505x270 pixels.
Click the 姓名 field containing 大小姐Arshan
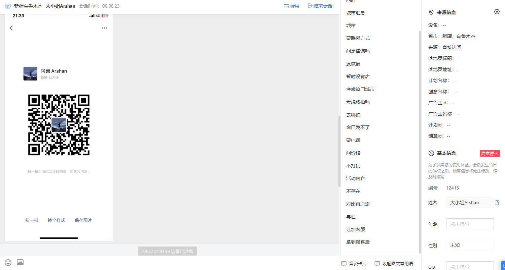coord(470,203)
